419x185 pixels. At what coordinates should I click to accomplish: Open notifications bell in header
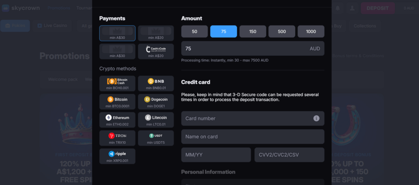tap(338, 8)
